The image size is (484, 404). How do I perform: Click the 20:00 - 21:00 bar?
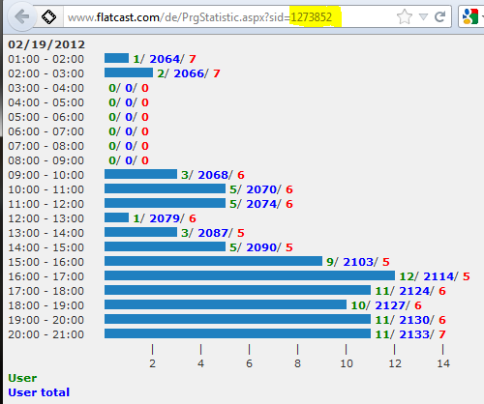pyautogui.click(x=237, y=333)
